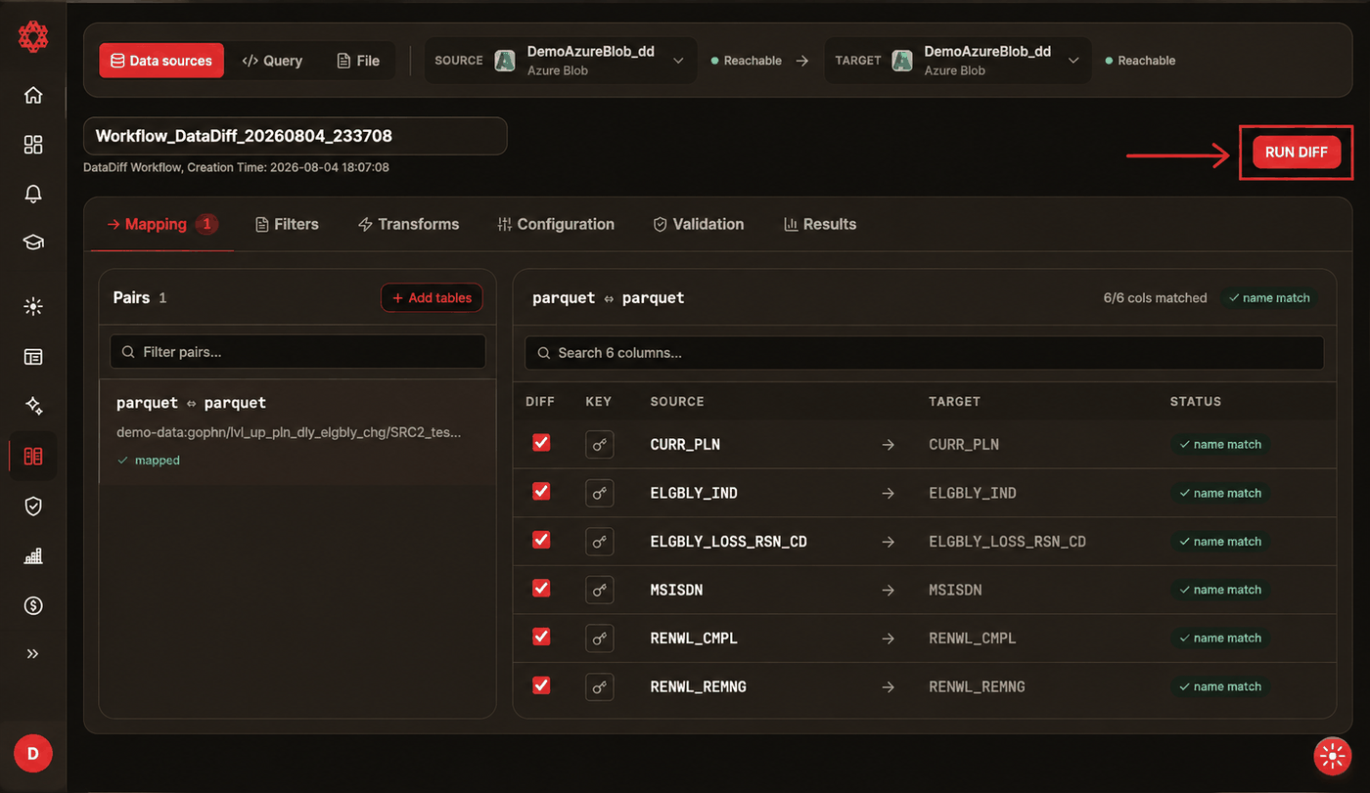Screen dimensions: 1370x793
Task: Select the data diff compare sidebar icon
Action: 33,456
